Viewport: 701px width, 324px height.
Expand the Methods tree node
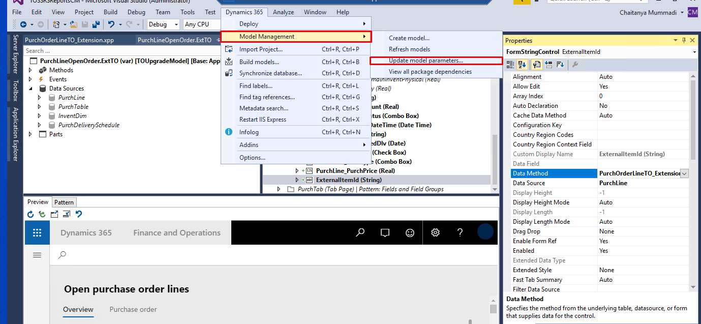tap(30, 70)
